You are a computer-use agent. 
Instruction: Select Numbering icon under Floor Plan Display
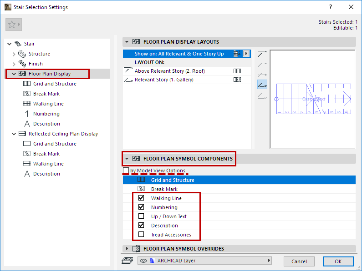pyautogui.click(x=27, y=114)
